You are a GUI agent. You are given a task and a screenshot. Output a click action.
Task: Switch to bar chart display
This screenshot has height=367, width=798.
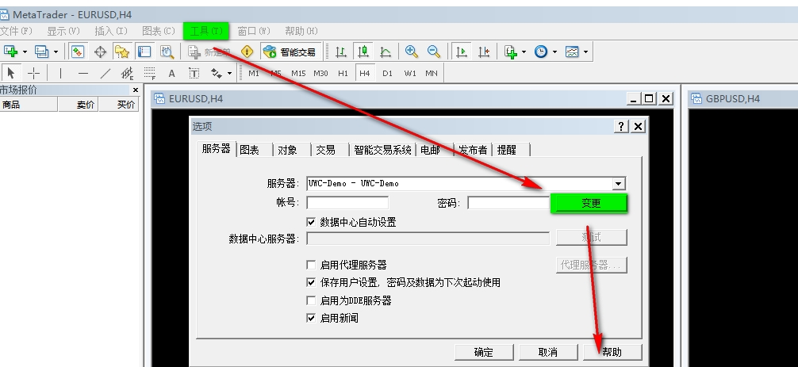coord(341,52)
